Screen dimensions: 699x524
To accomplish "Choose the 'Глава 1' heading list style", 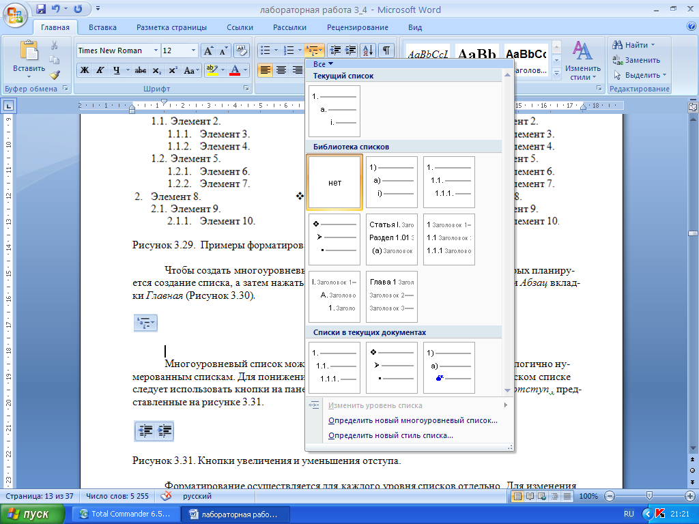I will [x=392, y=297].
